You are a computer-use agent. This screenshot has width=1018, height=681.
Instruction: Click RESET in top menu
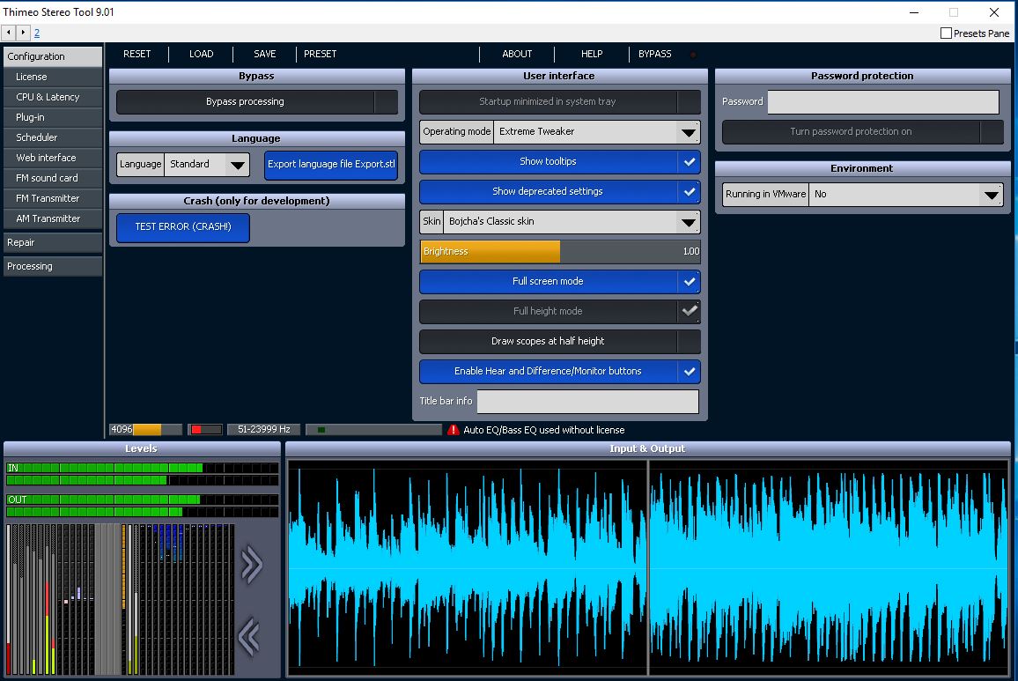pos(137,54)
